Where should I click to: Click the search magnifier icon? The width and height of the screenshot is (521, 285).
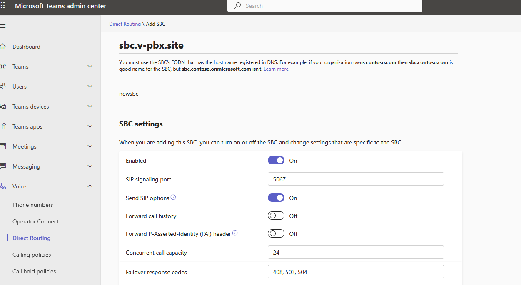coord(238,6)
